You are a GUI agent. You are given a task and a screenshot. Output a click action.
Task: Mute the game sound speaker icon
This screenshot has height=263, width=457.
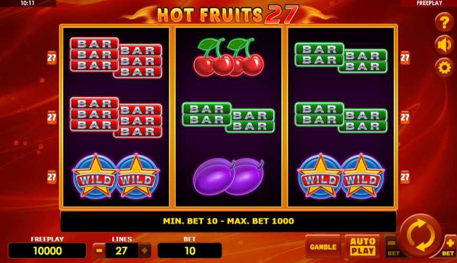(444, 45)
